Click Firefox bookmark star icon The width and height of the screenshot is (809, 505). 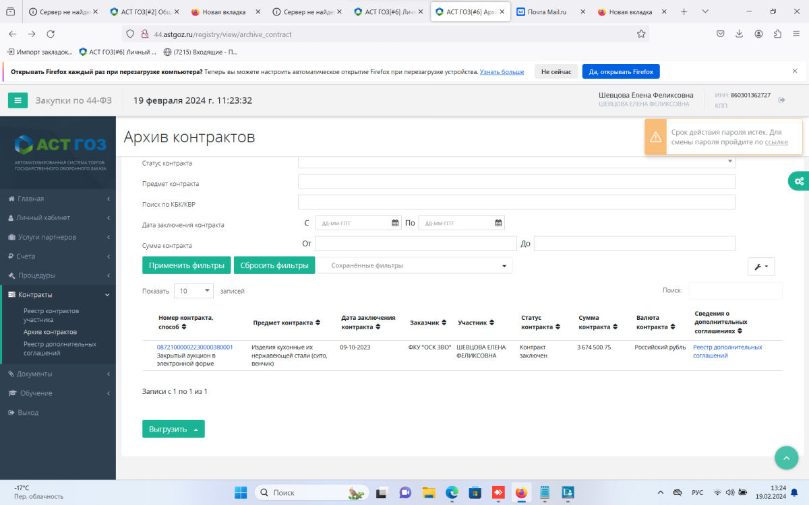[x=641, y=34]
